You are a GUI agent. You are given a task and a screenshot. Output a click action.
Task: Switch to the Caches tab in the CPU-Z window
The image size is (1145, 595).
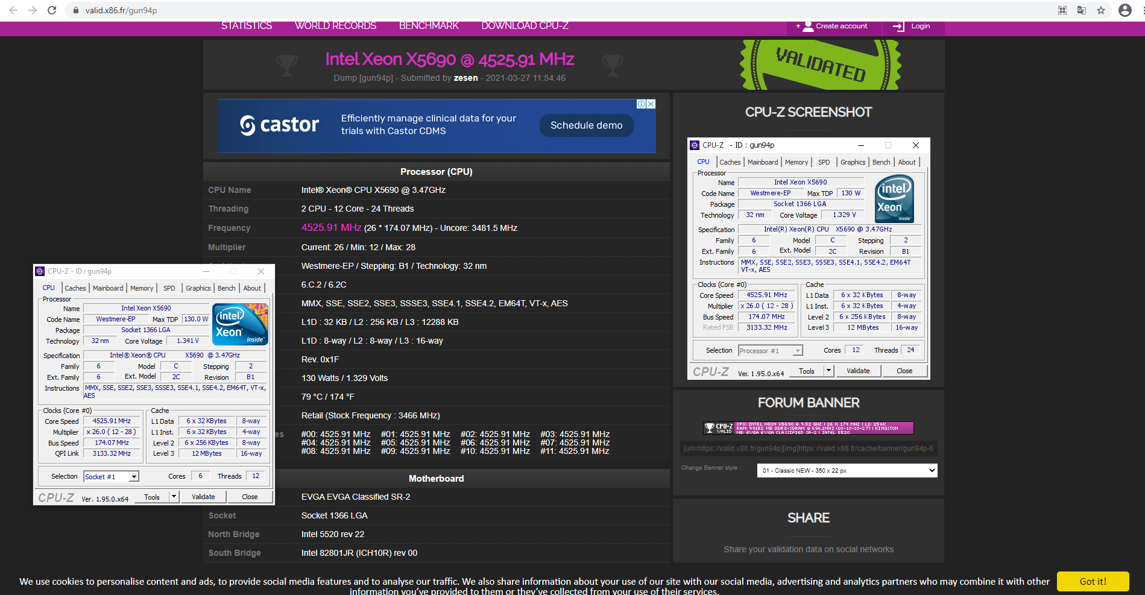75,288
